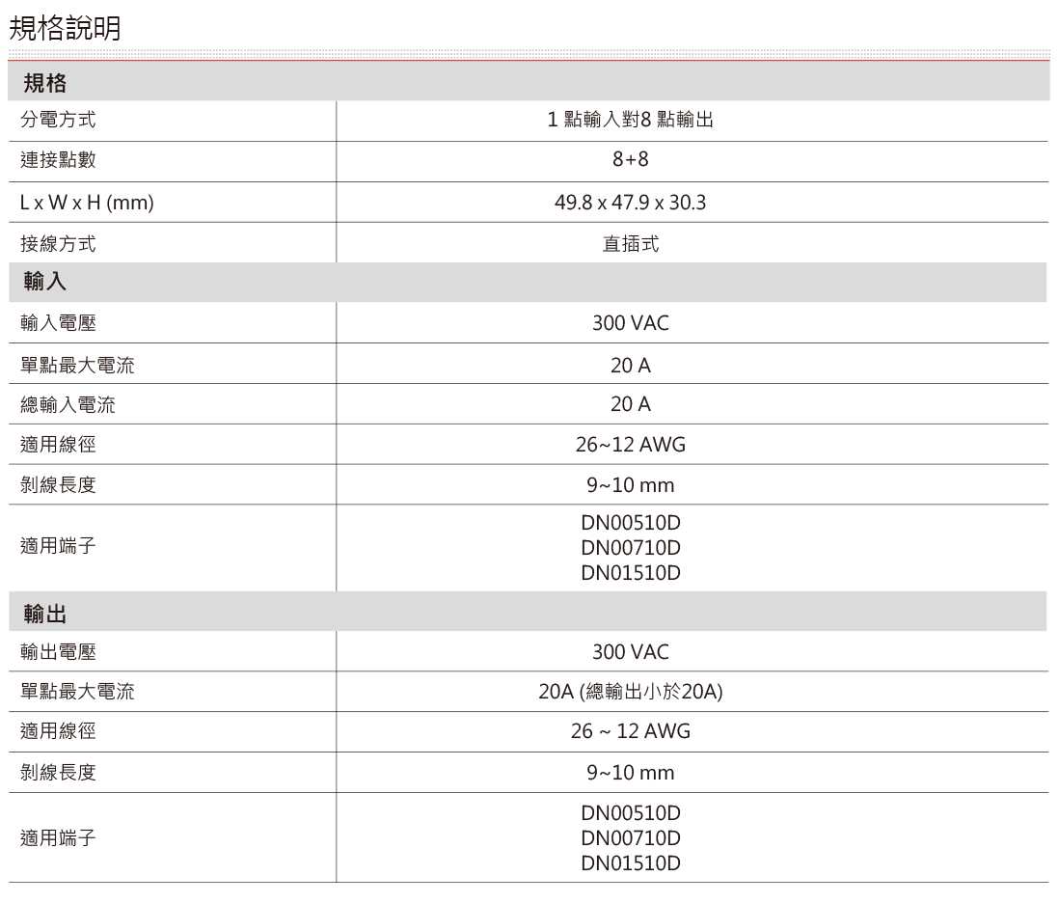Select the 20A (總輸出小於20A) value
Screen dimensions: 1059x903
click(x=630, y=693)
